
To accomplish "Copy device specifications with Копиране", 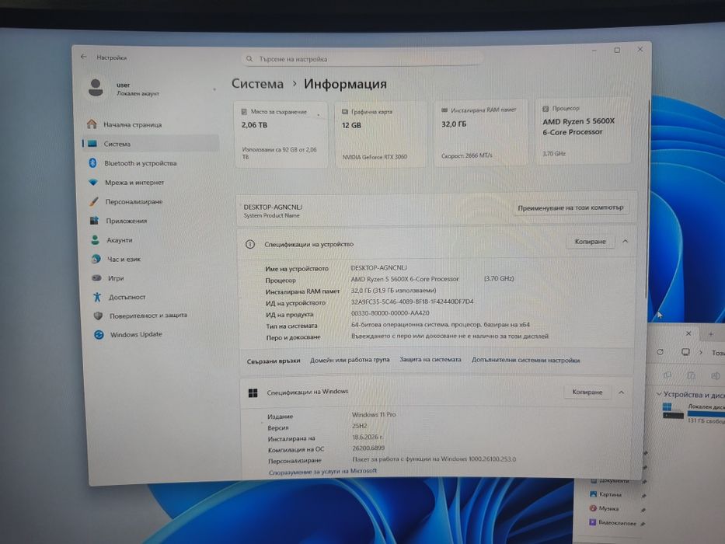I will point(590,242).
